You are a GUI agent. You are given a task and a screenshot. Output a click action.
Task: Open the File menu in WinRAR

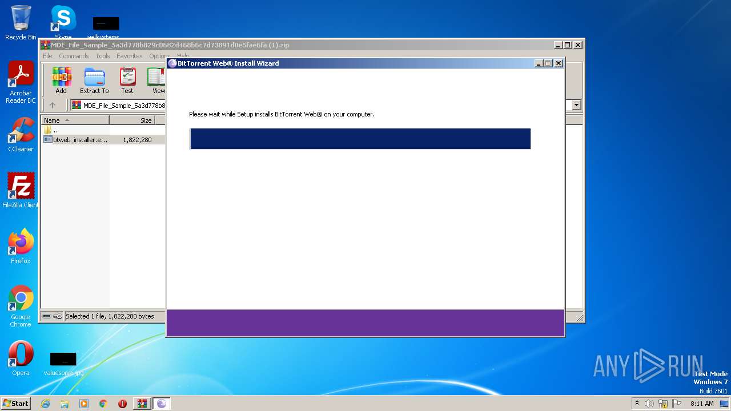tap(47, 56)
